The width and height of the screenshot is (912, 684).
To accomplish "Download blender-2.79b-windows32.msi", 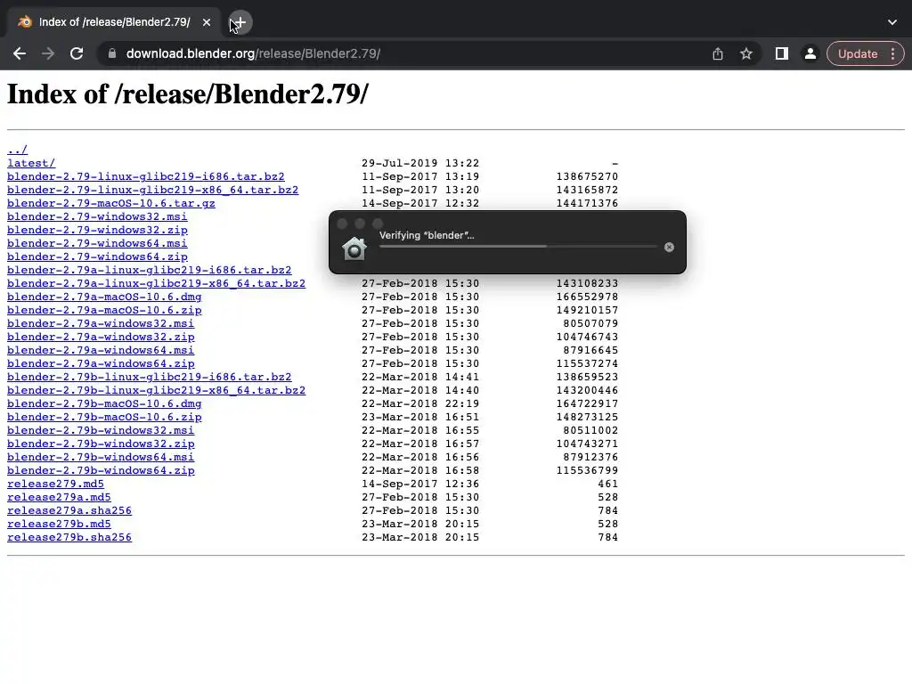I will [101, 430].
